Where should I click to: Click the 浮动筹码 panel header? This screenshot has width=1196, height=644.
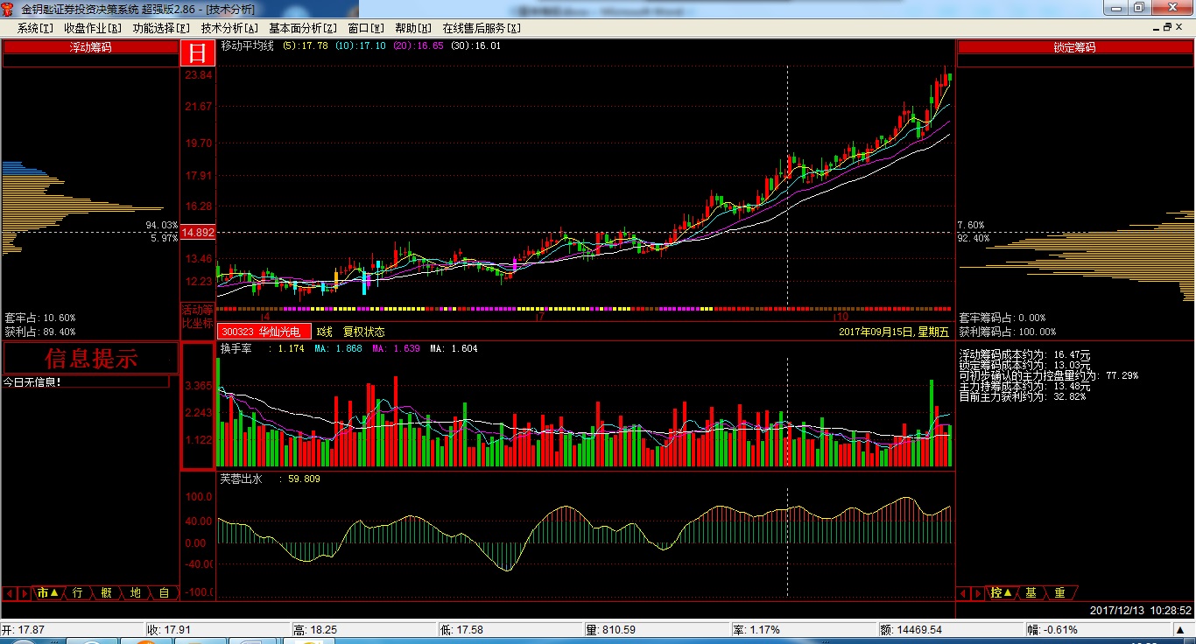coord(91,48)
